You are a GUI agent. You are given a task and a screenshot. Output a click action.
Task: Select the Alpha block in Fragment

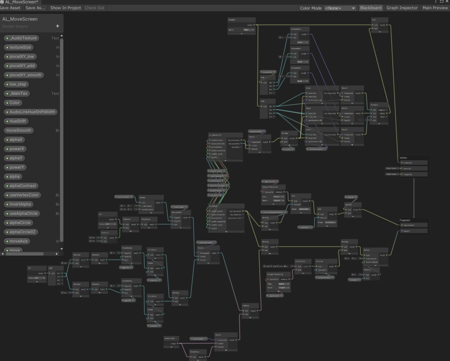pos(414,231)
